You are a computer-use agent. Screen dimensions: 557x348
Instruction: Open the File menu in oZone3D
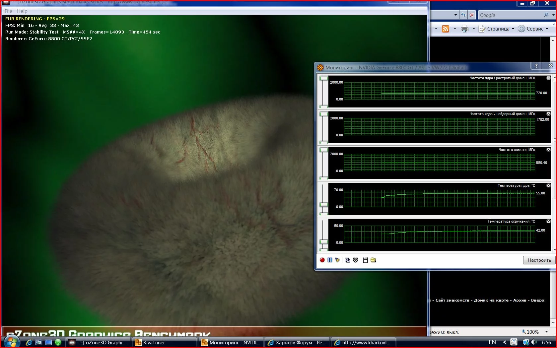pos(8,11)
